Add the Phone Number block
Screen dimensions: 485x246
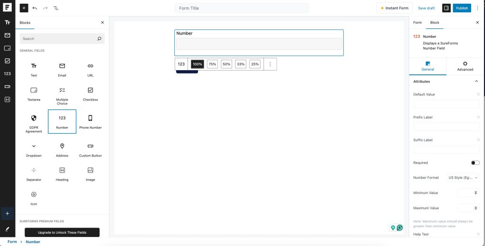[x=90, y=121]
